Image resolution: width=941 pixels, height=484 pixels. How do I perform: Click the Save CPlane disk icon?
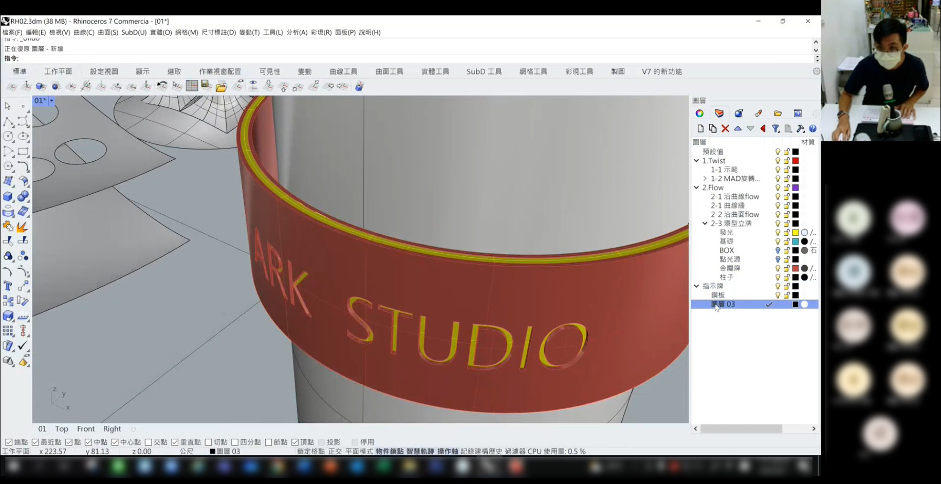206,86
